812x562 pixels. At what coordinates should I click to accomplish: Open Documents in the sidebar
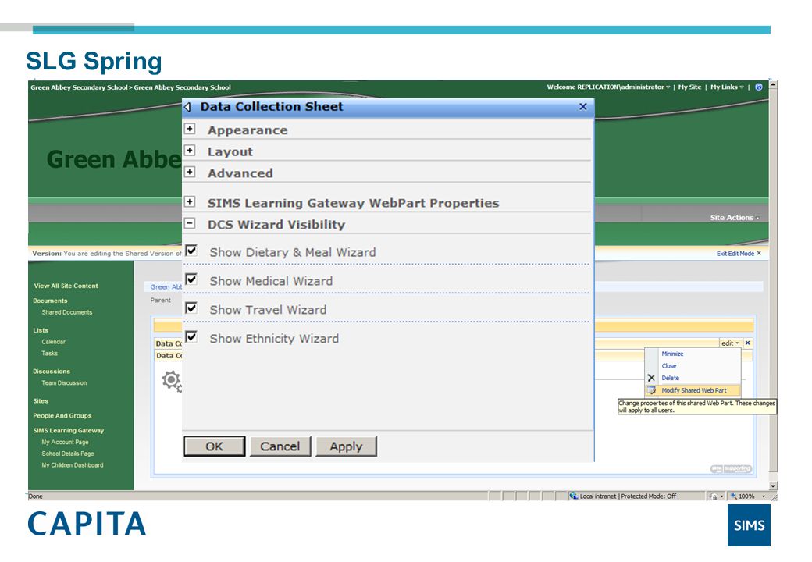click(50, 301)
